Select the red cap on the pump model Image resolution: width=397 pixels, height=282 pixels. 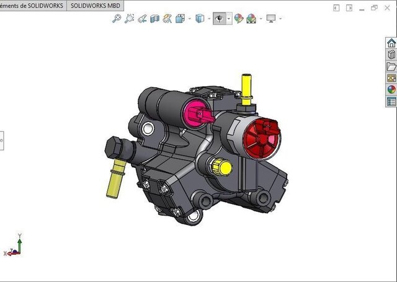pyautogui.click(x=261, y=134)
